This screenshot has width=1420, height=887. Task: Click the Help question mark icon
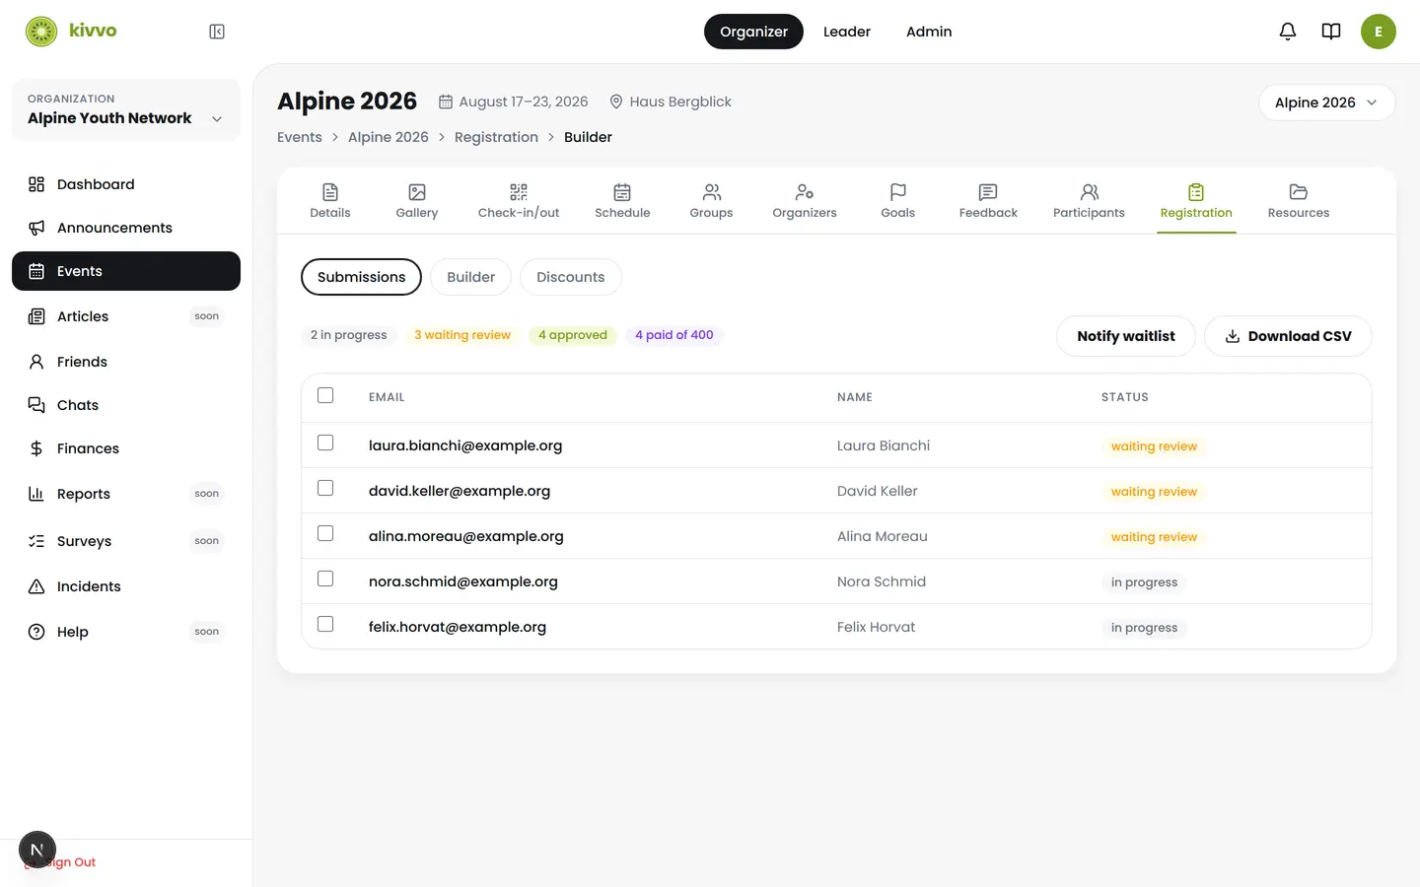click(36, 632)
